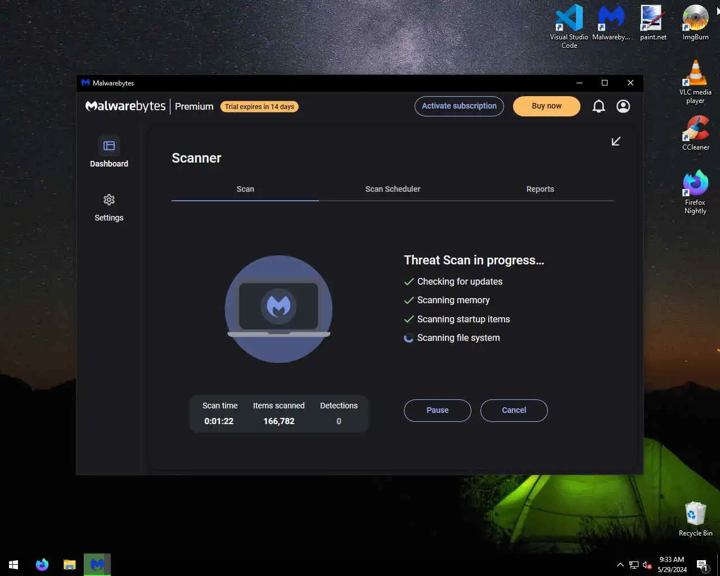Image resolution: width=720 pixels, height=576 pixels.
Task: Maximize the Malwarebytes window
Action: point(605,83)
